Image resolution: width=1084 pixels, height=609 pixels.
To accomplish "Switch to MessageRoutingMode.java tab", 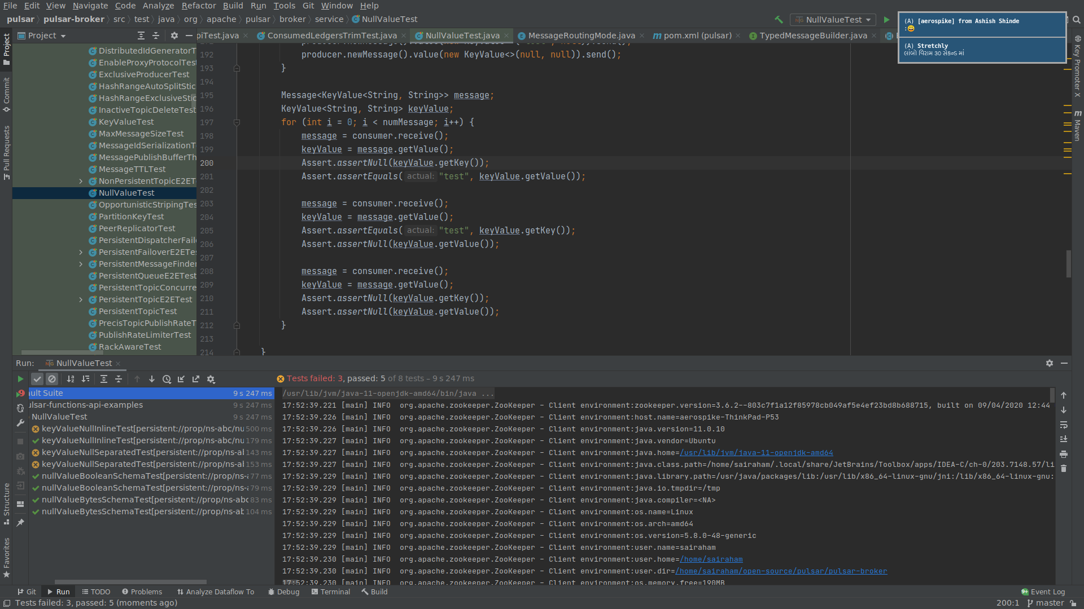I will 581,36.
